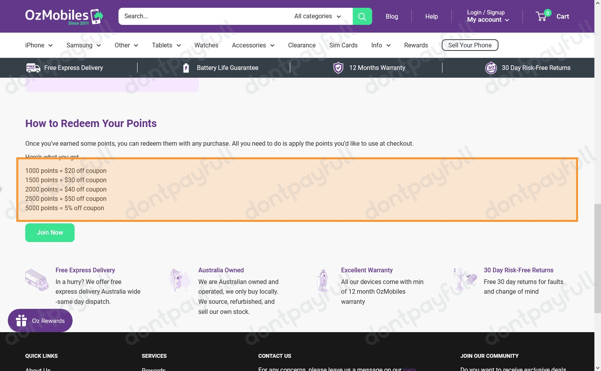Open the Oz Rewards gift widget
Image resolution: width=601 pixels, height=371 pixels.
point(40,320)
